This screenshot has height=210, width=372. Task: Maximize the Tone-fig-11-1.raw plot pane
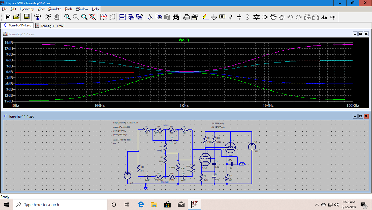coord(360,34)
